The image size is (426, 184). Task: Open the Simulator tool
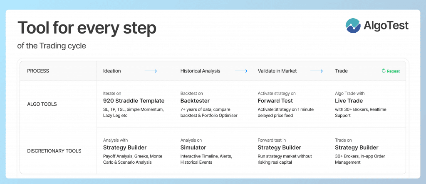tap(193, 148)
